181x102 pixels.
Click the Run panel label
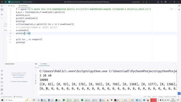pyautogui.click(x=36, y=64)
